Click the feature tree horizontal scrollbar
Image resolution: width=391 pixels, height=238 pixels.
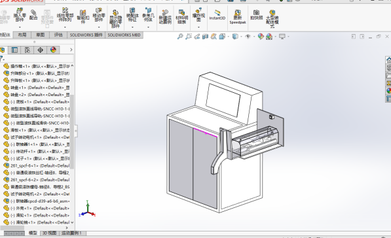click(x=12, y=228)
